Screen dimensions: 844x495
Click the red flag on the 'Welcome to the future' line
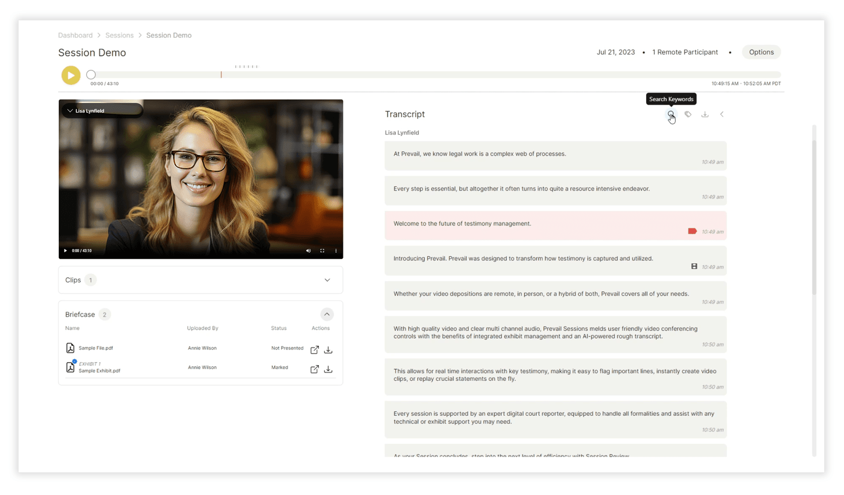point(692,231)
